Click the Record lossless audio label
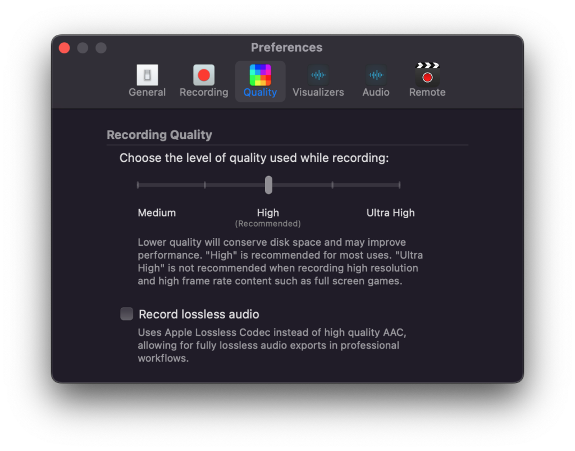Screen dimensions: 575x451 pyautogui.click(x=199, y=314)
